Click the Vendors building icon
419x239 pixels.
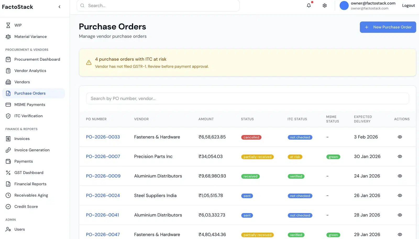[x=8, y=82]
